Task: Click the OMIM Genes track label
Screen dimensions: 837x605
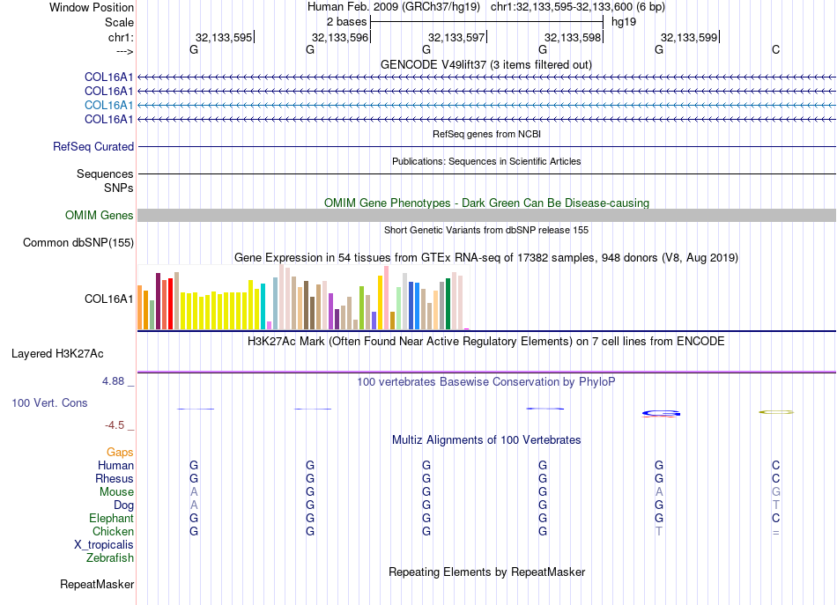Action: (100, 216)
